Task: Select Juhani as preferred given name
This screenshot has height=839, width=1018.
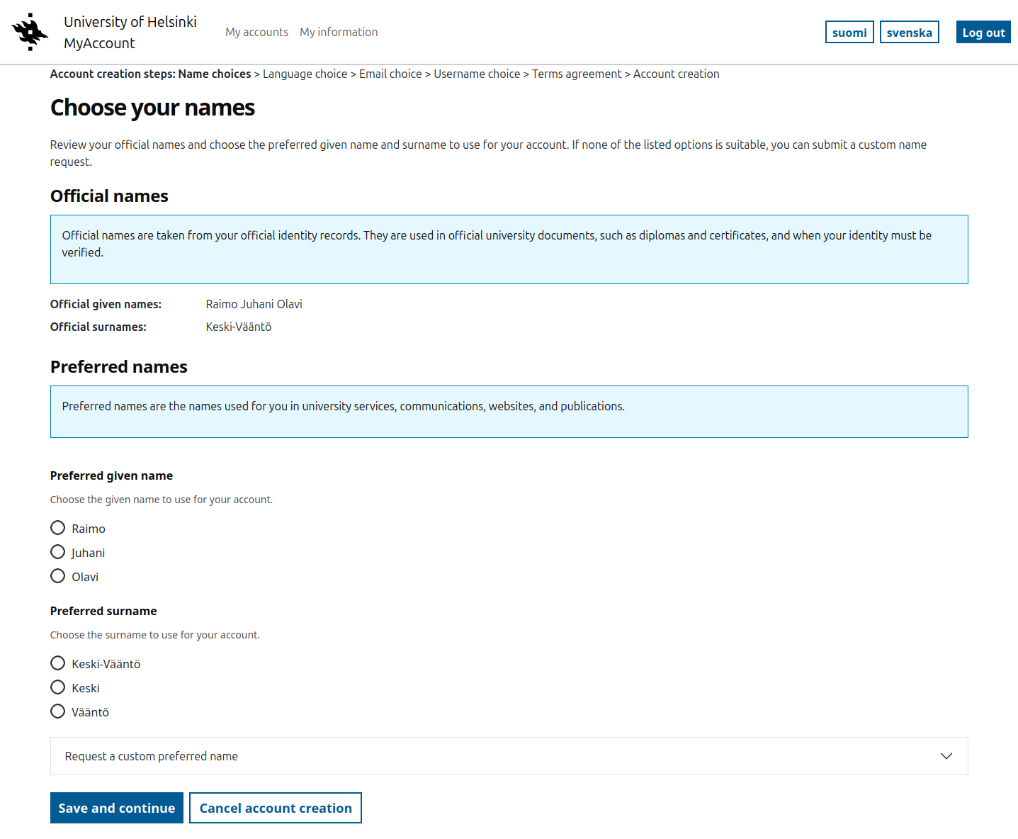Action: (x=58, y=552)
